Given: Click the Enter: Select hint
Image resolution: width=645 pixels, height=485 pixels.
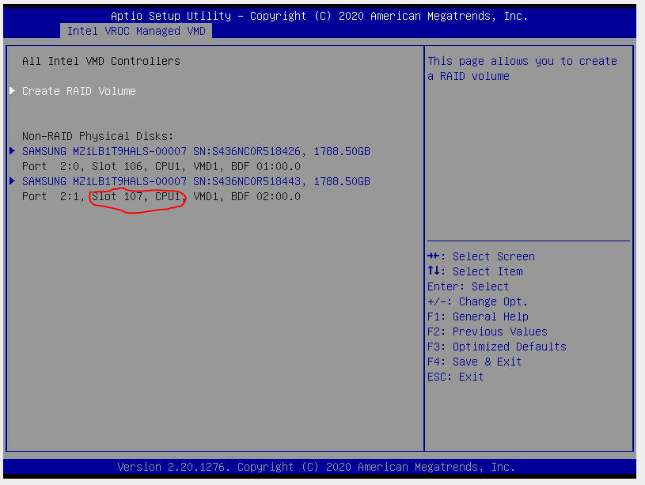Looking at the screenshot, I should (x=468, y=286).
